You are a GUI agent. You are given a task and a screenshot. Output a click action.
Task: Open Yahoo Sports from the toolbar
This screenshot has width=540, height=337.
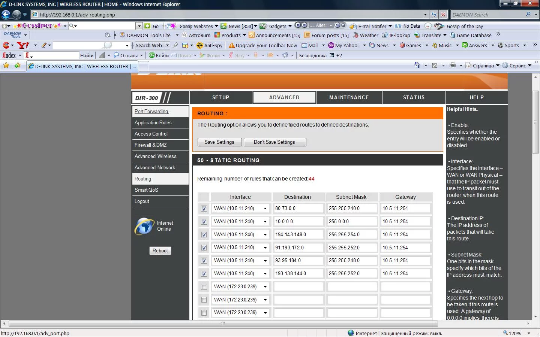(x=508, y=45)
